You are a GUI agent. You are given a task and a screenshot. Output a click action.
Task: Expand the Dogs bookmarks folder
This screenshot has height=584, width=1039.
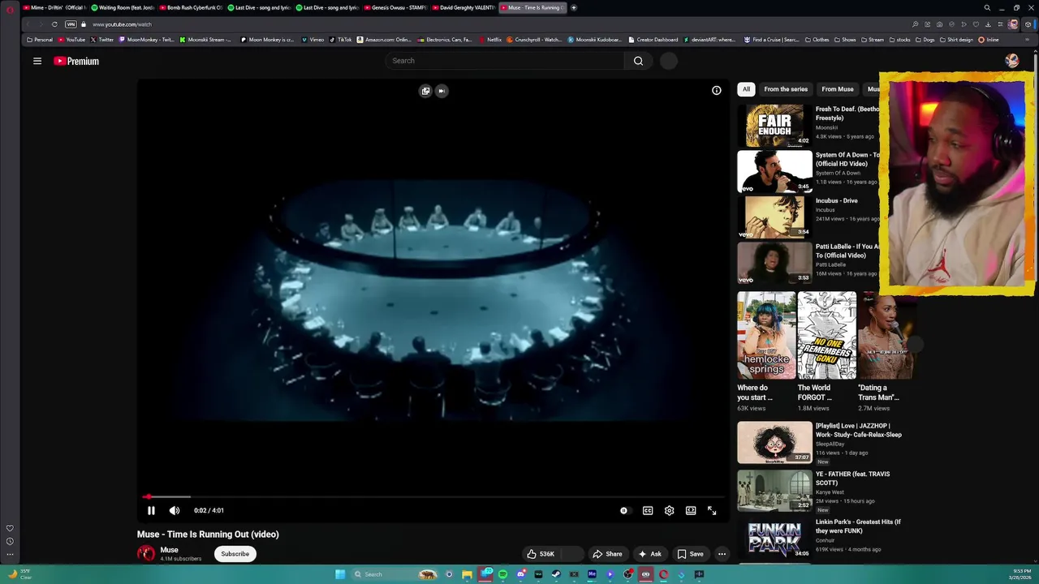[x=925, y=40]
